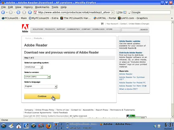The image size is (174, 130).
Task: Open the Help menu
Action: point(64,7)
